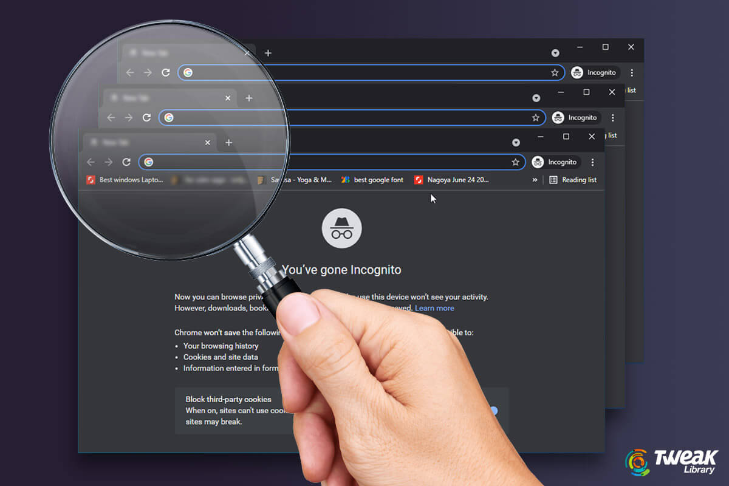This screenshot has height=486, width=729.
Task: Click the bookmark star in the front window
Action: point(515,162)
